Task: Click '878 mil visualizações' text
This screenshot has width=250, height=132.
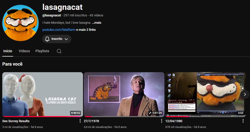Action: 178,127
